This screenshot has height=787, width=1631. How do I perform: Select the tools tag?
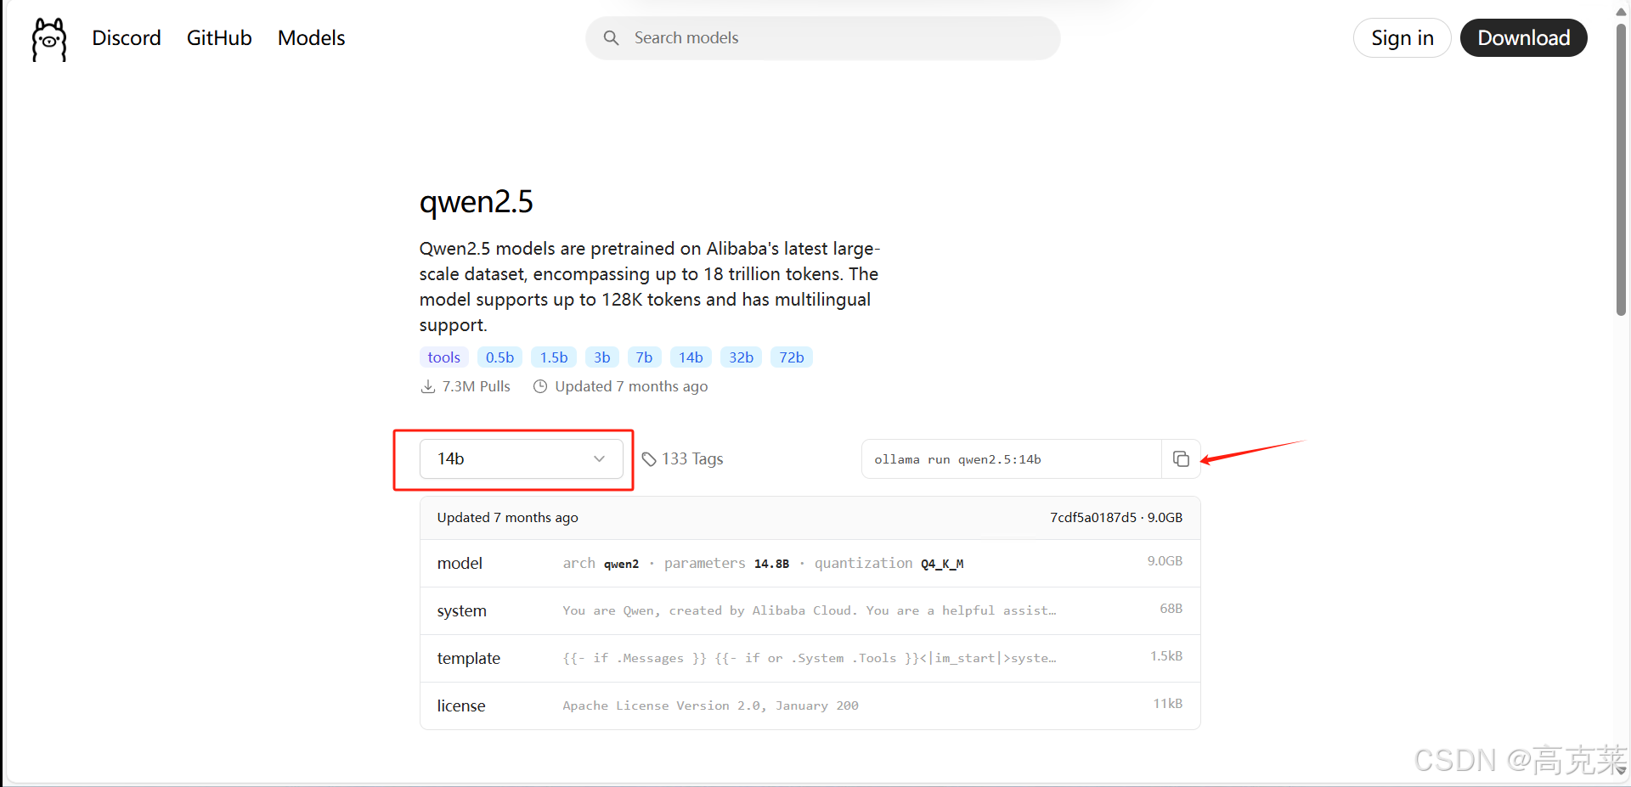443,357
